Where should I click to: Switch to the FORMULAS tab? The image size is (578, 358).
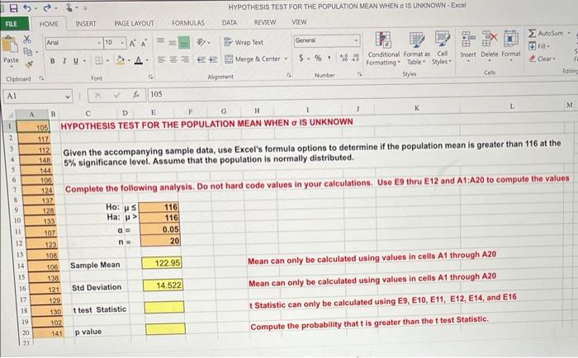point(188,23)
